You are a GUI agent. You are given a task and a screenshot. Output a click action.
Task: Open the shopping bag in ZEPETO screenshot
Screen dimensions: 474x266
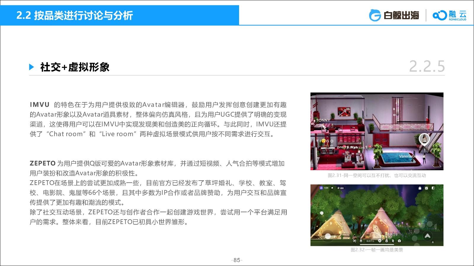click(420, 188)
